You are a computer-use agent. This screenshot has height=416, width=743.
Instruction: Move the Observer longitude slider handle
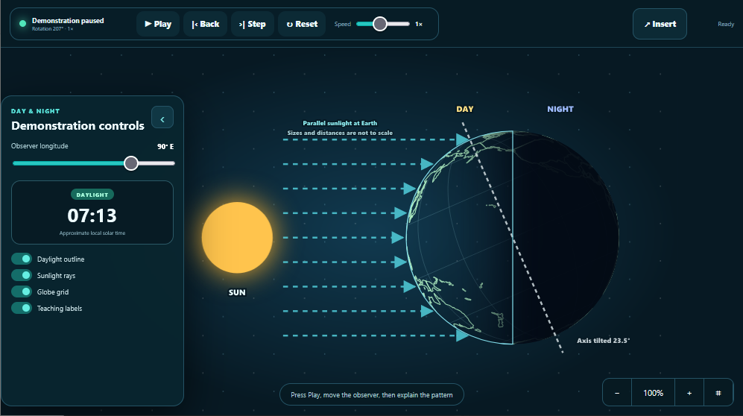(x=130, y=163)
